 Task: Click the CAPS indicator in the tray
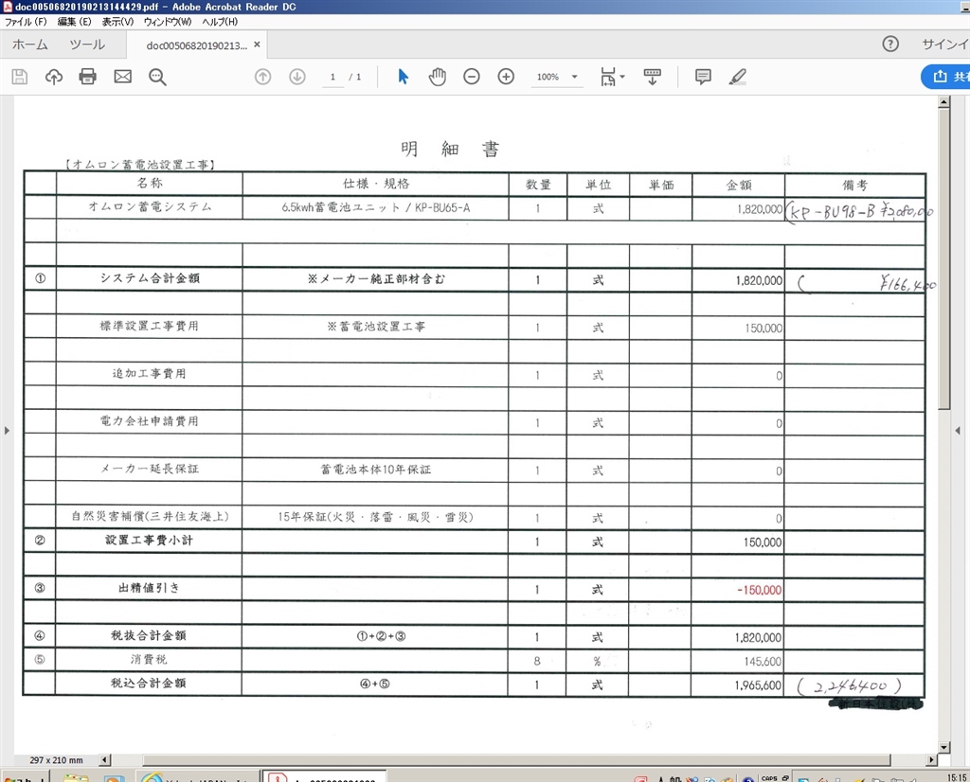769,778
